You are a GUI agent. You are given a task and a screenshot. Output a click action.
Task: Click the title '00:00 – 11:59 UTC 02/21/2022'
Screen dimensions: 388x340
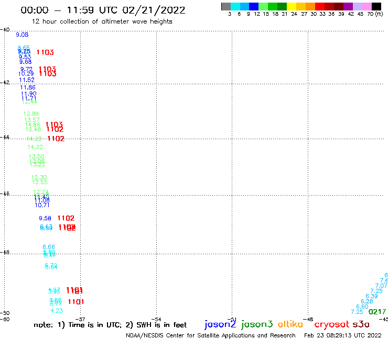click(103, 10)
